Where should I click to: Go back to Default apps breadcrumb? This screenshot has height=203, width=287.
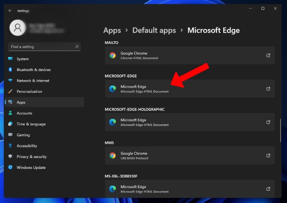coord(154,30)
